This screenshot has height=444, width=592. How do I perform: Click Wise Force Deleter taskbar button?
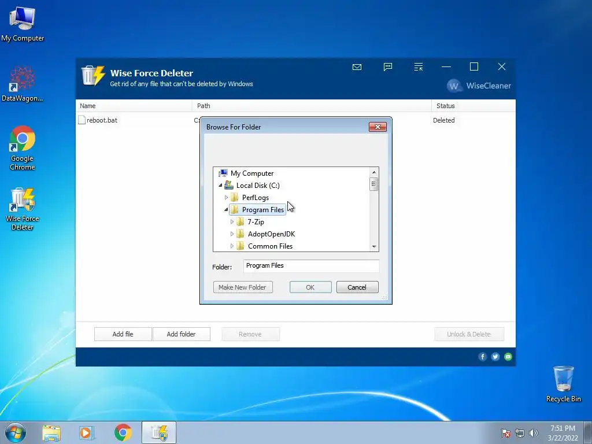click(x=159, y=432)
